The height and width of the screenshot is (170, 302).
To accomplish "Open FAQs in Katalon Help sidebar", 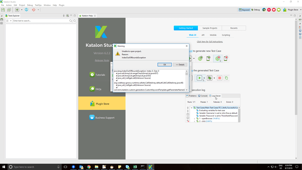I will (x=95, y=89).
